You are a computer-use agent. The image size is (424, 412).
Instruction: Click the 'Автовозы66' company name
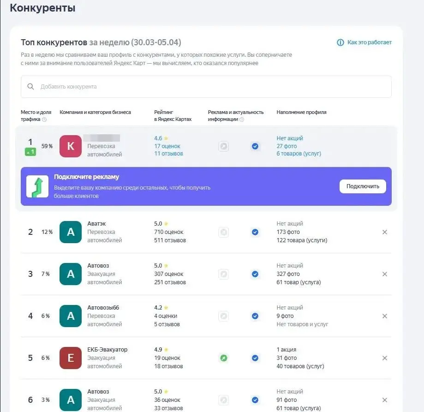tap(103, 308)
